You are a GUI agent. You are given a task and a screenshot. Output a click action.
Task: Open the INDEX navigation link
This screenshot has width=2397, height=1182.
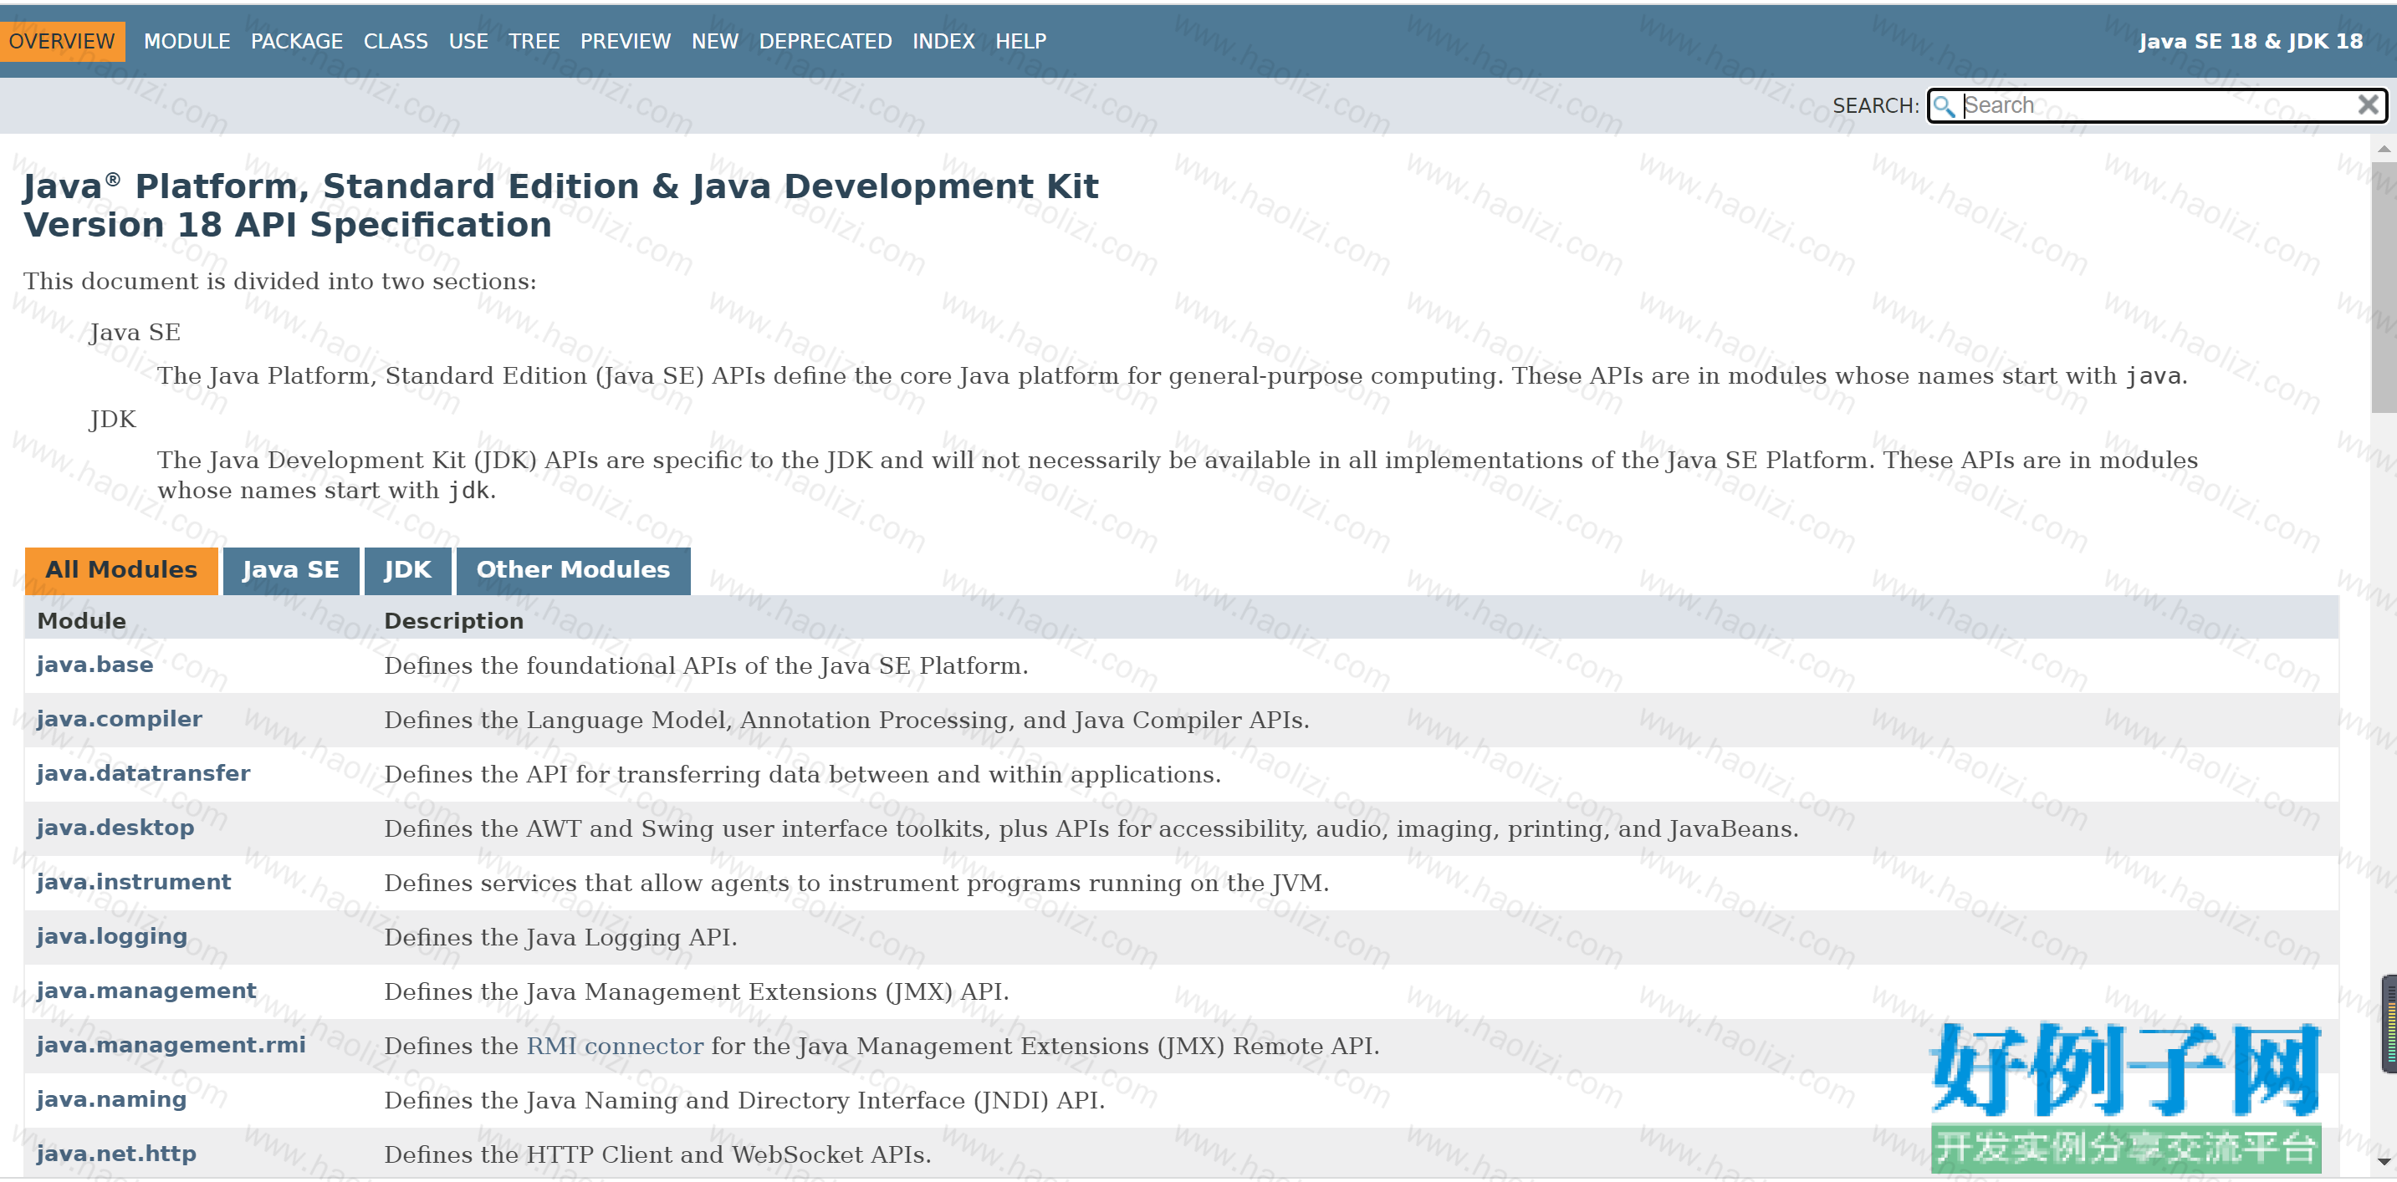pyautogui.click(x=943, y=41)
